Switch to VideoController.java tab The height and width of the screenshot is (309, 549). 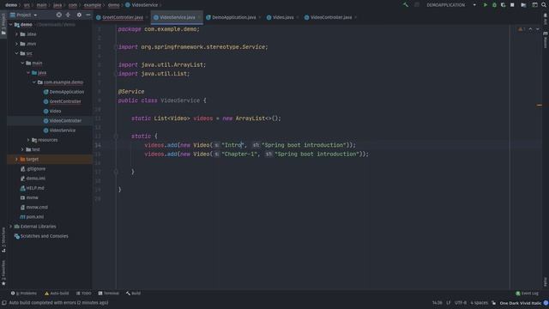click(331, 17)
